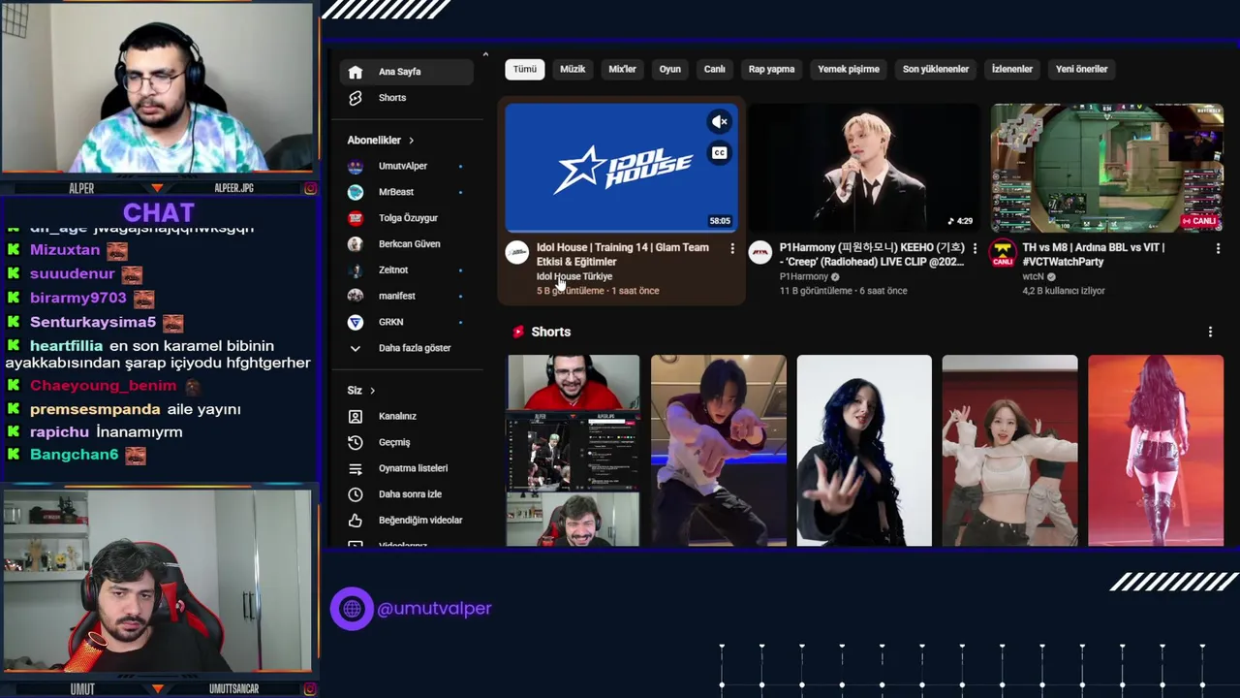Click the @umutvalper handle text
The width and height of the screenshot is (1240, 698).
tap(434, 609)
